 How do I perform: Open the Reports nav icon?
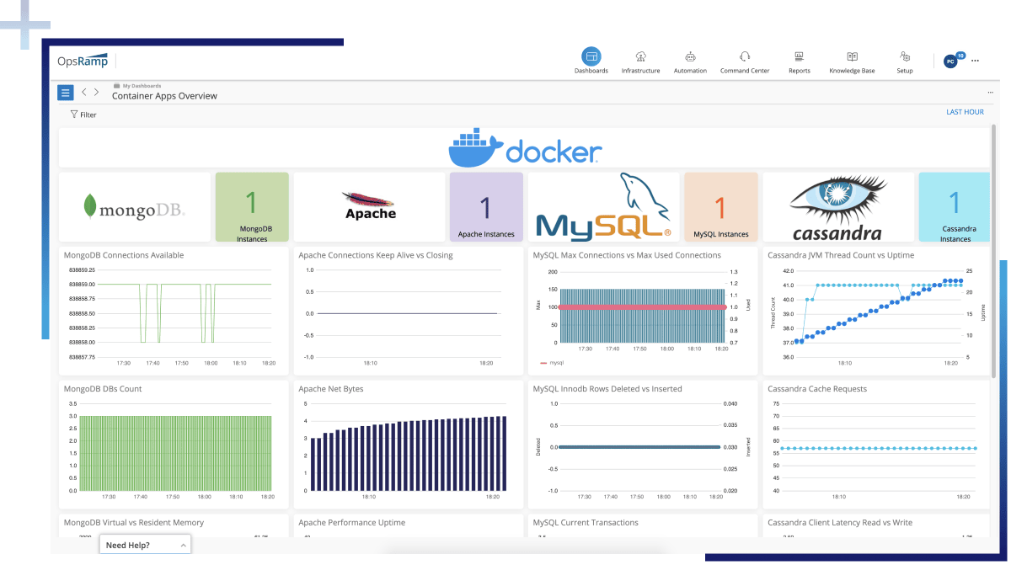click(800, 56)
